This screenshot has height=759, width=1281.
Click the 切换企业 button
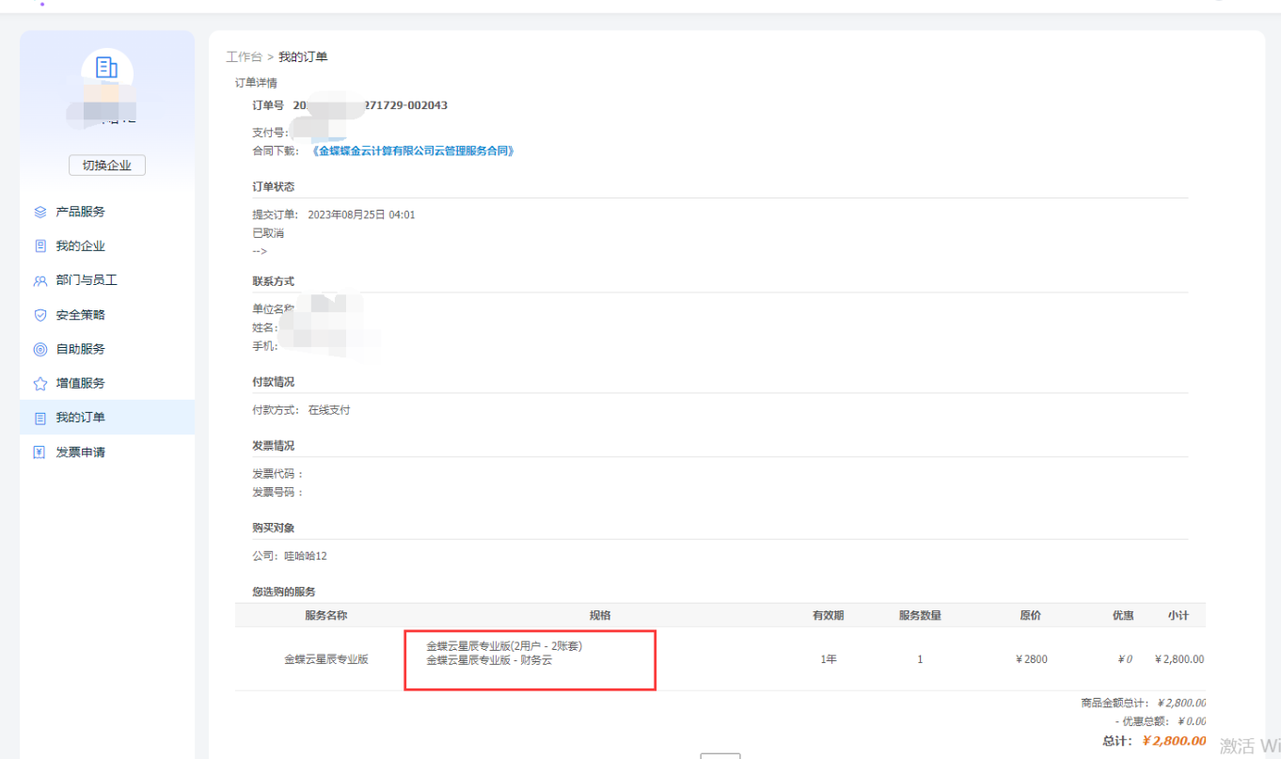[107, 166]
